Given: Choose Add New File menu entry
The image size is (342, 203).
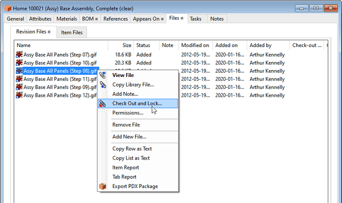Looking at the screenshot, I should point(129,137).
